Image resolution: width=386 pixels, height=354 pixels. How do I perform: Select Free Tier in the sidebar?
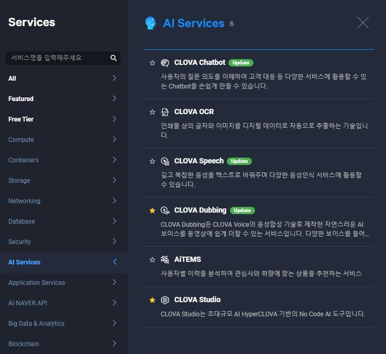coord(21,119)
